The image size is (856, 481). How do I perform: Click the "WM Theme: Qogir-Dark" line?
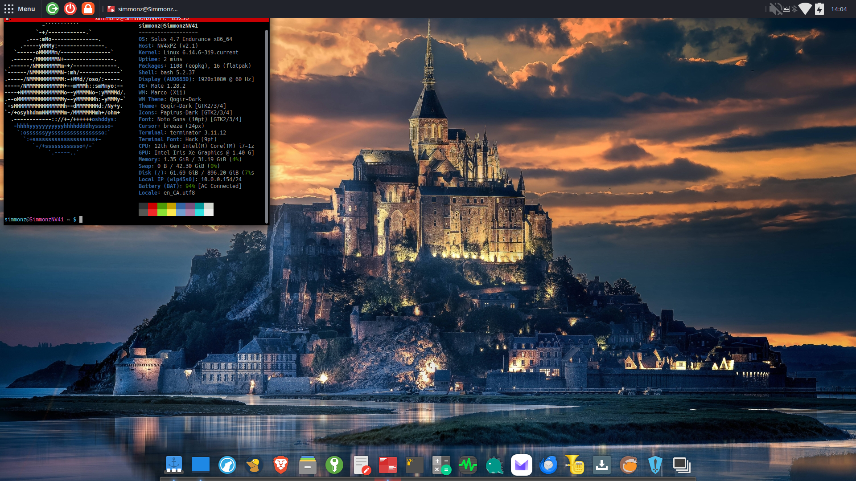(x=170, y=99)
